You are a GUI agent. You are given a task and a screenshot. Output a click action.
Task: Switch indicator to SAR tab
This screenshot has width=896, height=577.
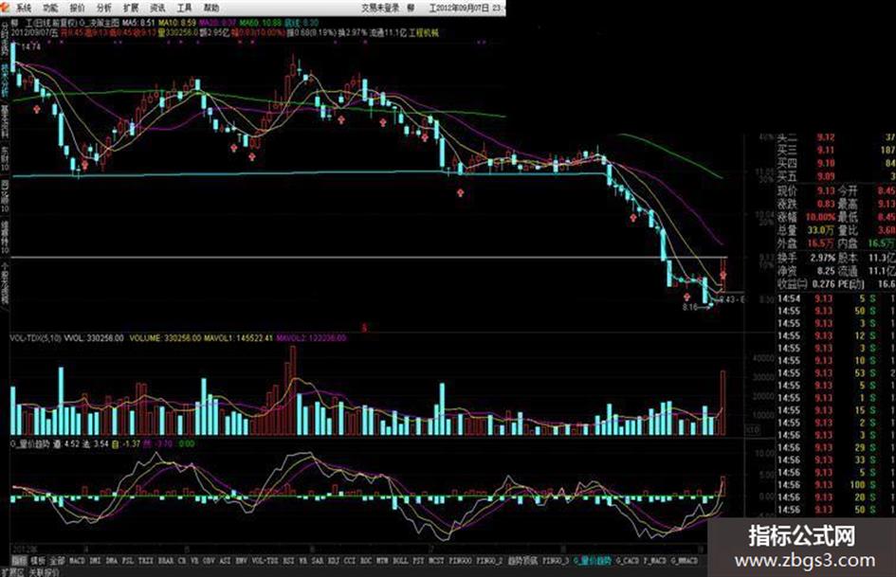tap(318, 561)
